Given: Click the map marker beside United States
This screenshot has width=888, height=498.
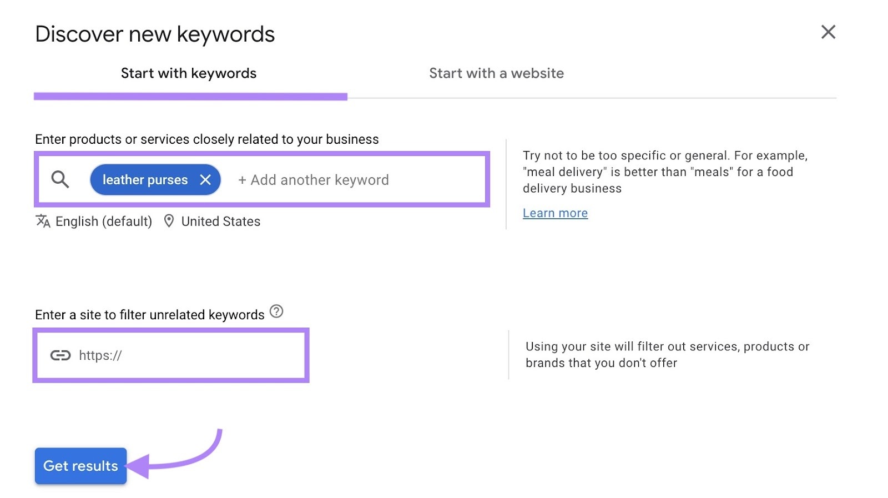Looking at the screenshot, I should tap(168, 221).
